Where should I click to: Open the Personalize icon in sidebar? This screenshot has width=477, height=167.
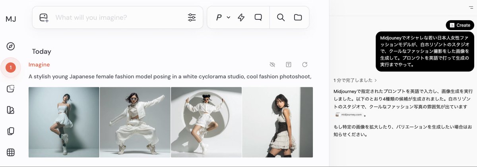point(11,110)
